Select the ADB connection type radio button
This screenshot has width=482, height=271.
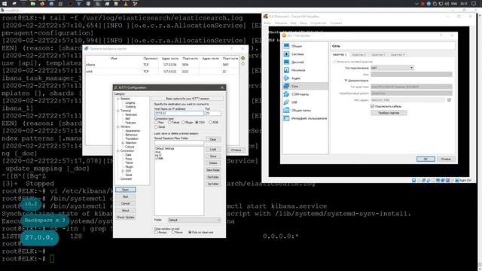click(210, 122)
